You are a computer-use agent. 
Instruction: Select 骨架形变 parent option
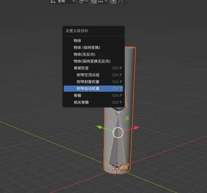pos(93,68)
